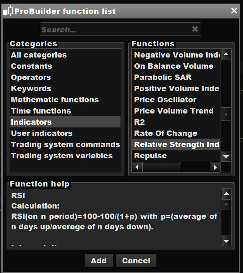
Task: Select the Mathematic functions category
Action: coord(55,100)
